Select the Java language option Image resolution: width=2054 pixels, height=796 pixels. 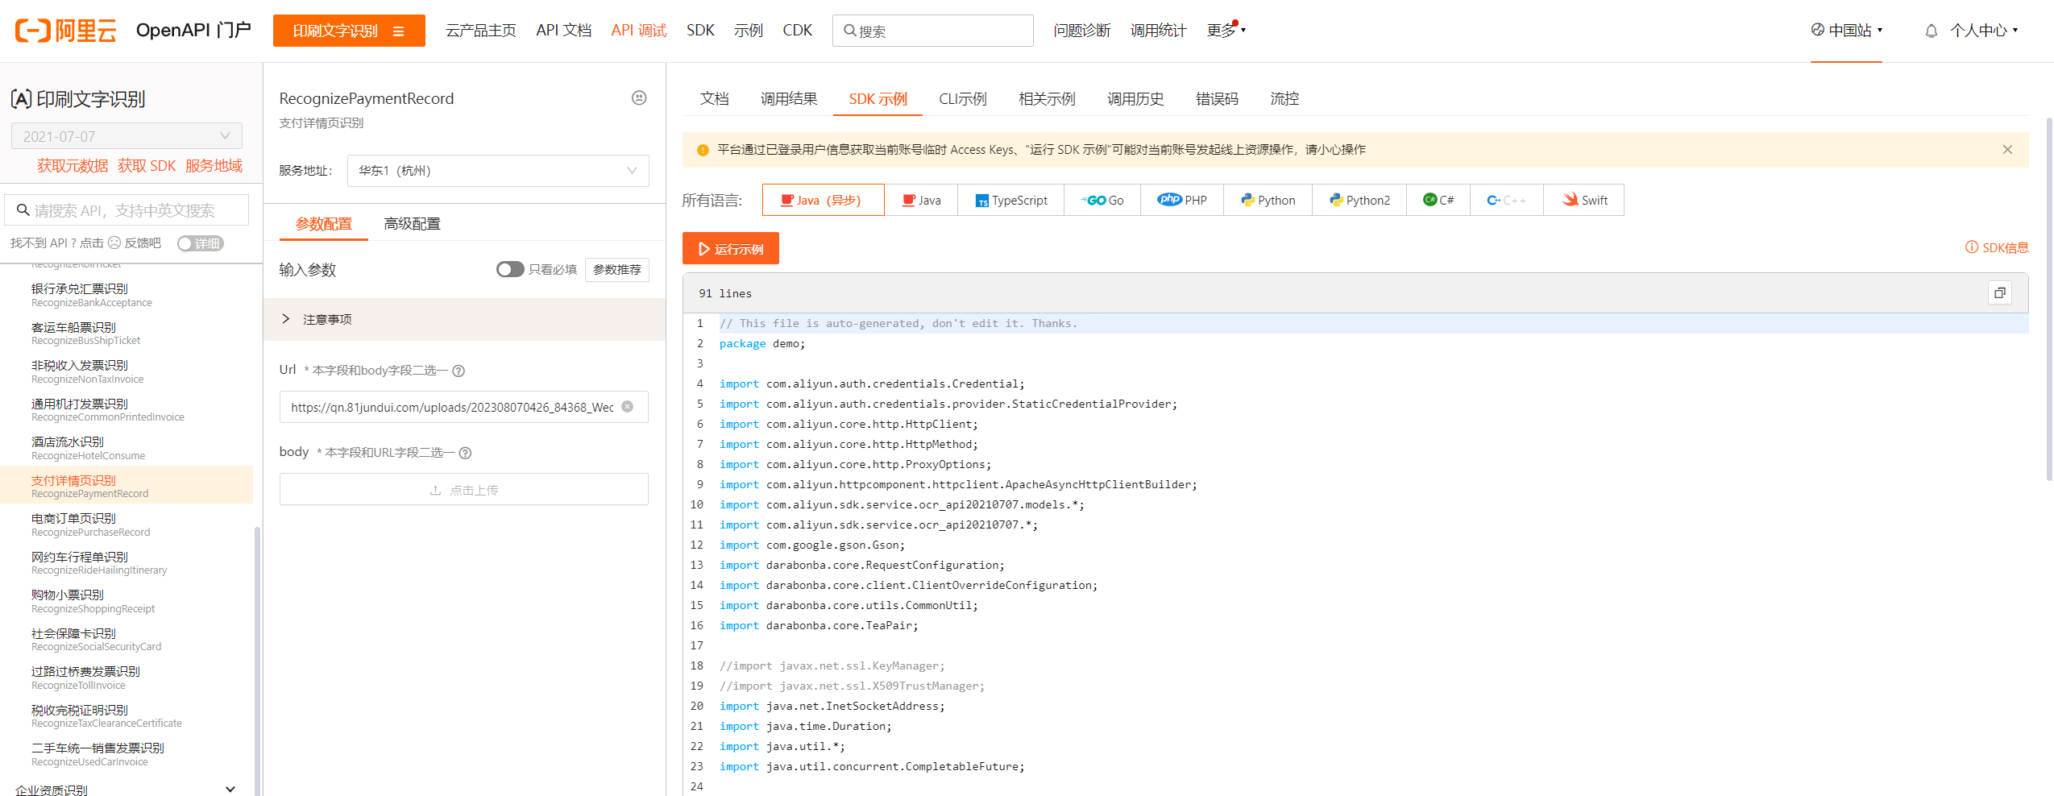coord(921,200)
